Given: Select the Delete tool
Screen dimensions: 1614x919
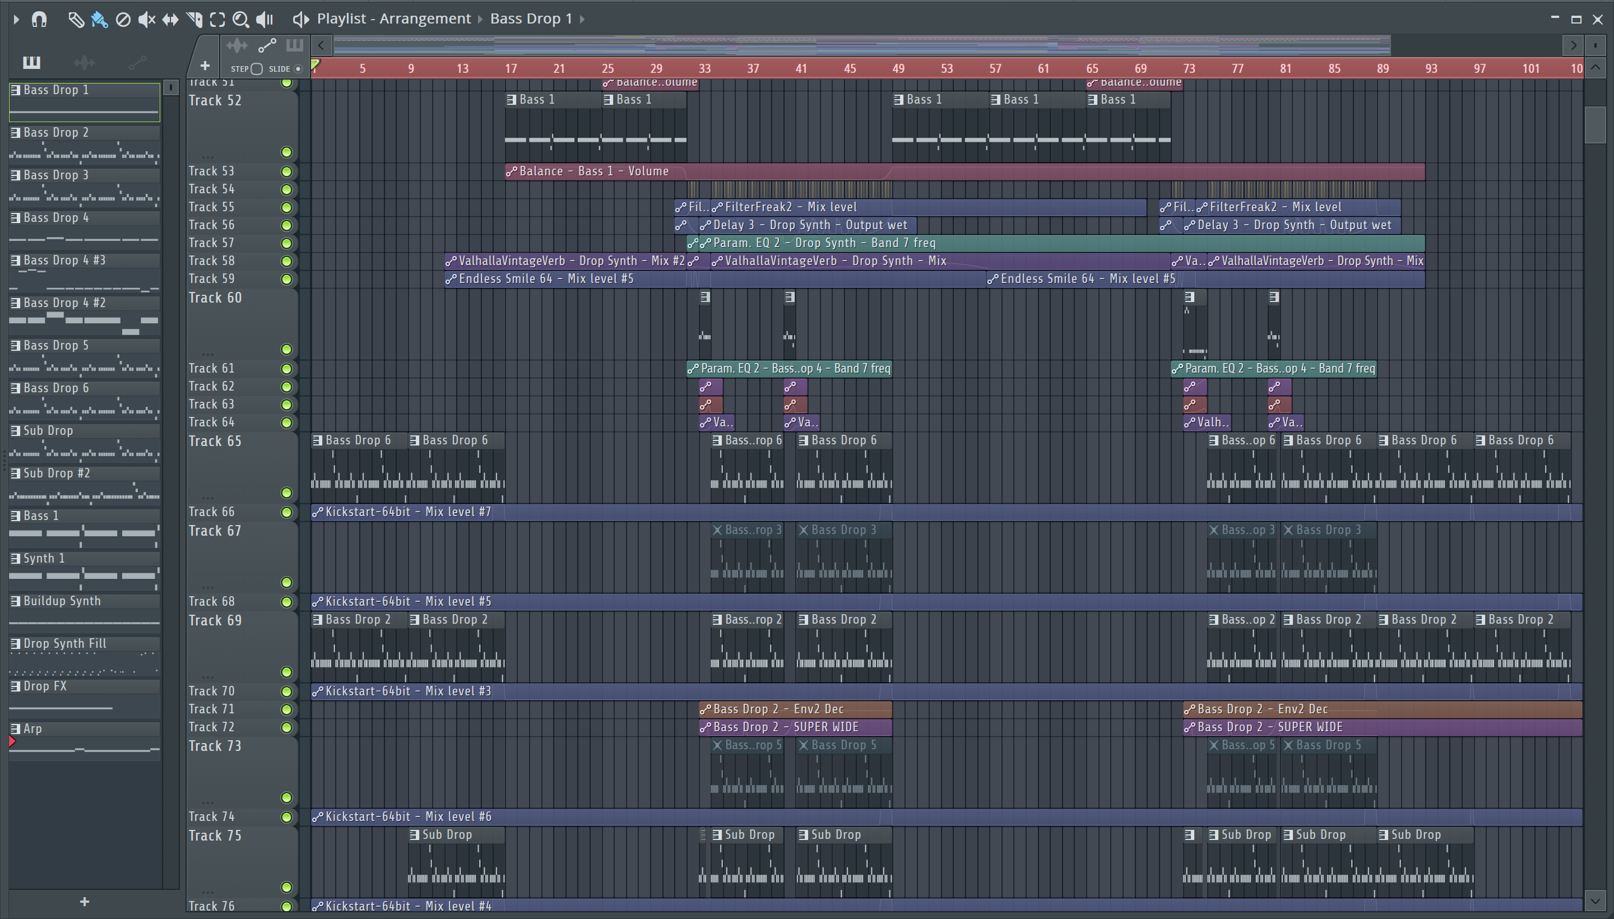Looking at the screenshot, I should pos(123,20).
